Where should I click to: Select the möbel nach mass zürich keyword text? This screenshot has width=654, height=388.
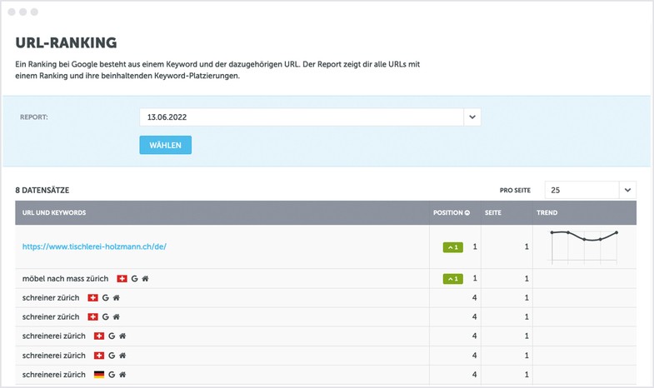(65, 278)
